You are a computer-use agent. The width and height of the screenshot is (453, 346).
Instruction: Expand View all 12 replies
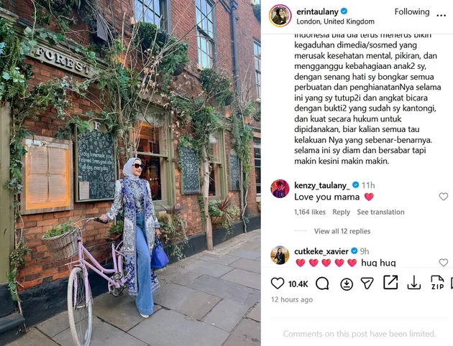[342, 231]
